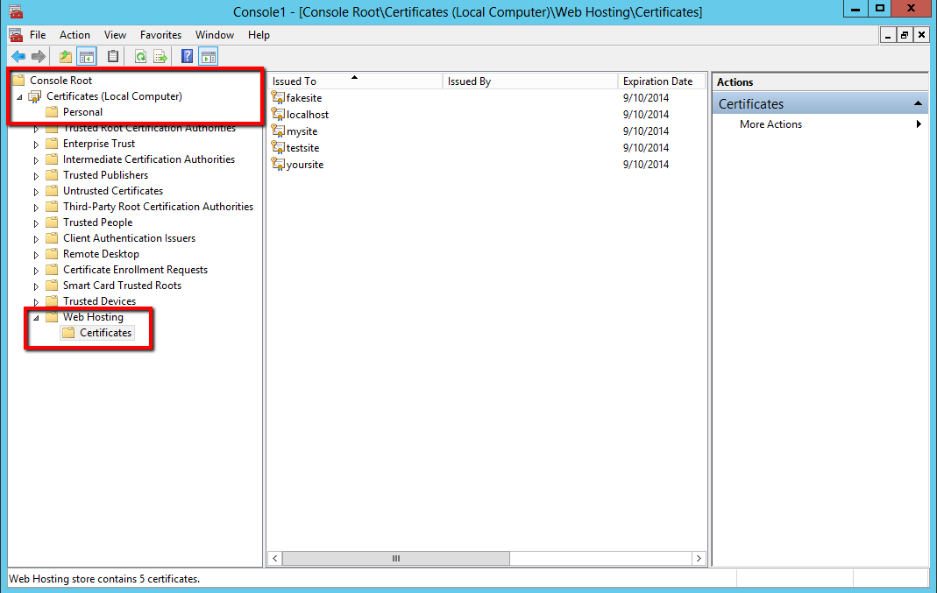Viewport: 937px width, 593px height.
Task: Toggle Show/Hide Action Pane button
Action: pos(208,57)
